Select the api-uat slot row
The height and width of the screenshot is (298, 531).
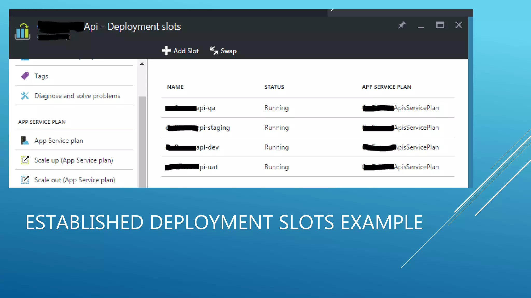(308, 167)
